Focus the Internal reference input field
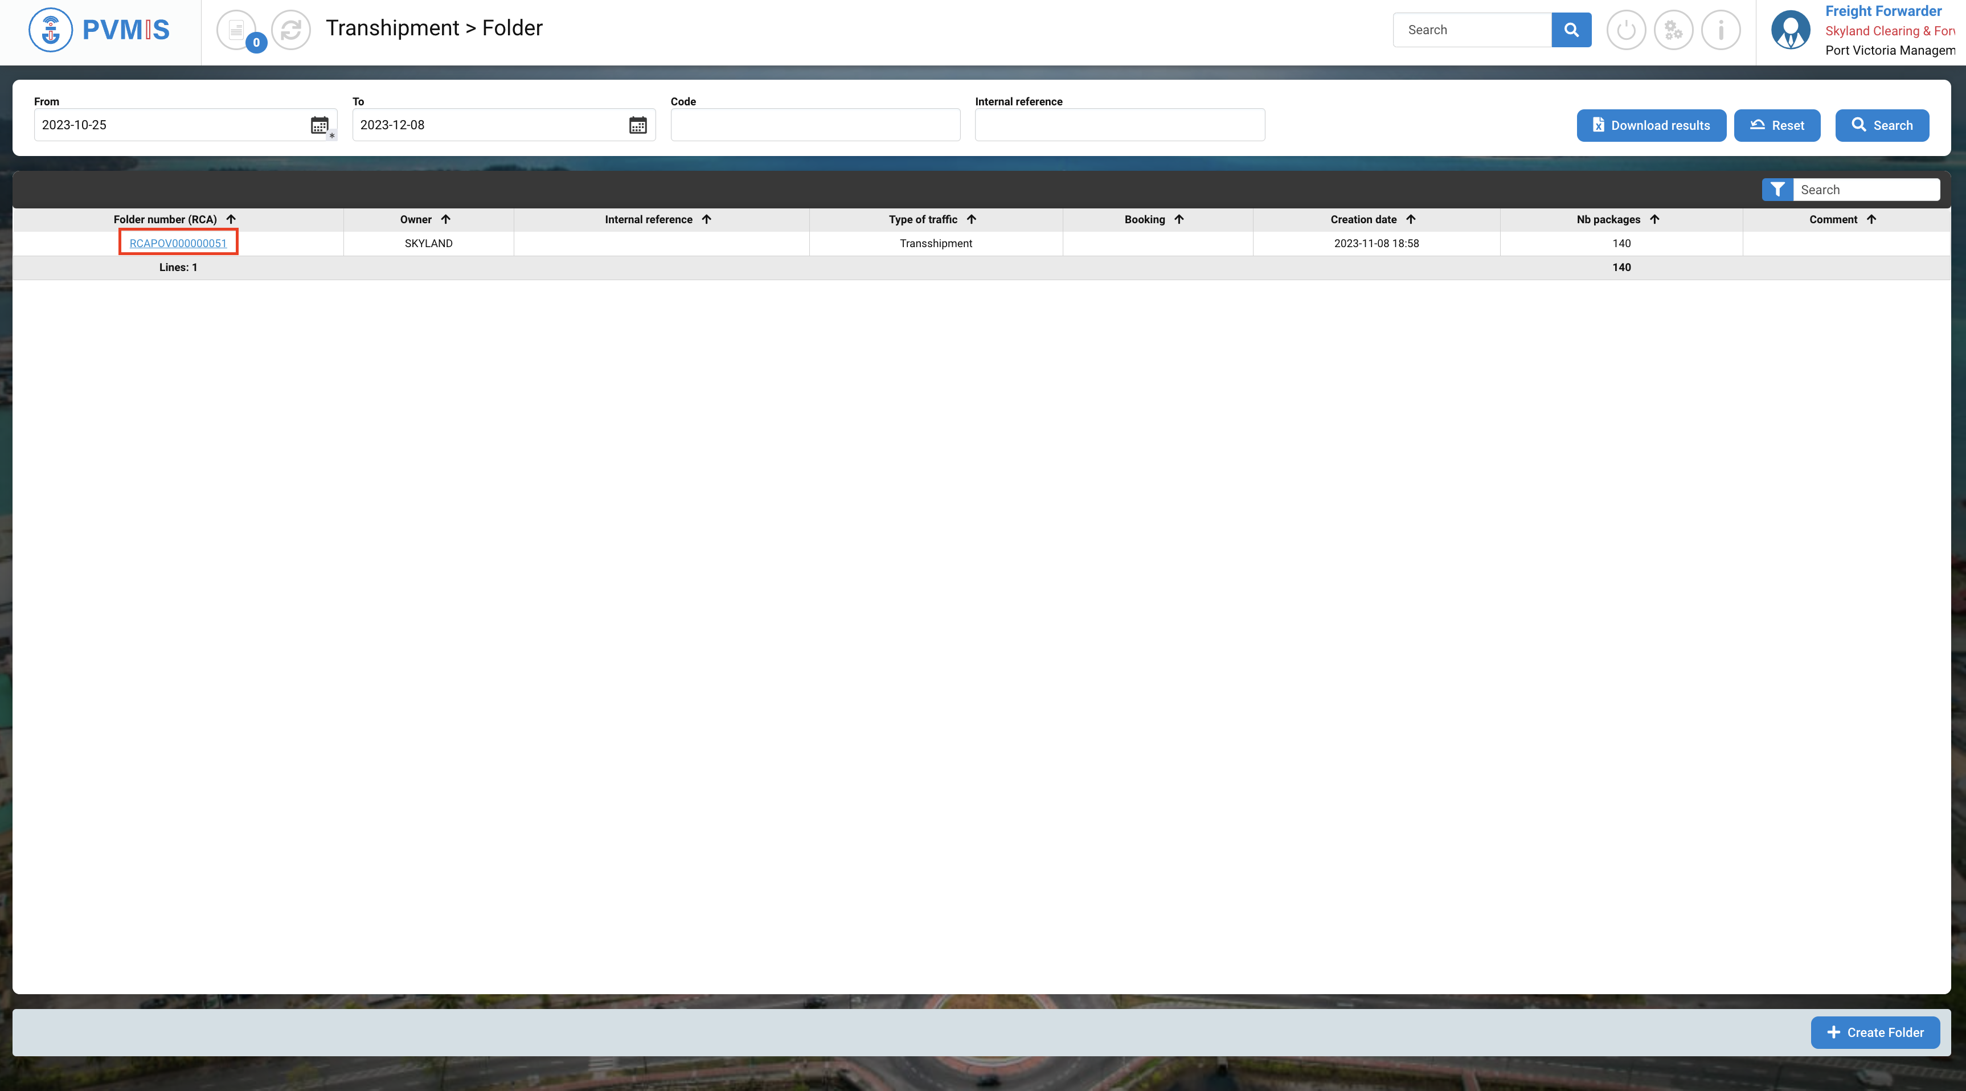The width and height of the screenshot is (1966, 1091). [x=1119, y=125]
